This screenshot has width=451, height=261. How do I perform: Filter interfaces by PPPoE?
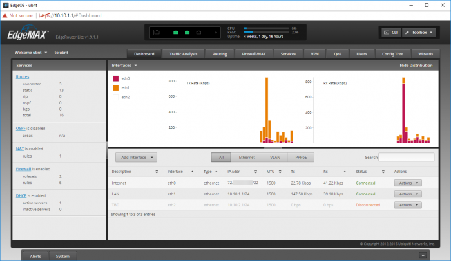[x=301, y=157]
